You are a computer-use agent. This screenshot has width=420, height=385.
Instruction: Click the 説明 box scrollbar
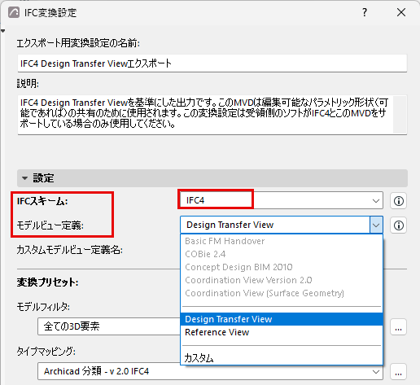pyautogui.click(x=400, y=115)
